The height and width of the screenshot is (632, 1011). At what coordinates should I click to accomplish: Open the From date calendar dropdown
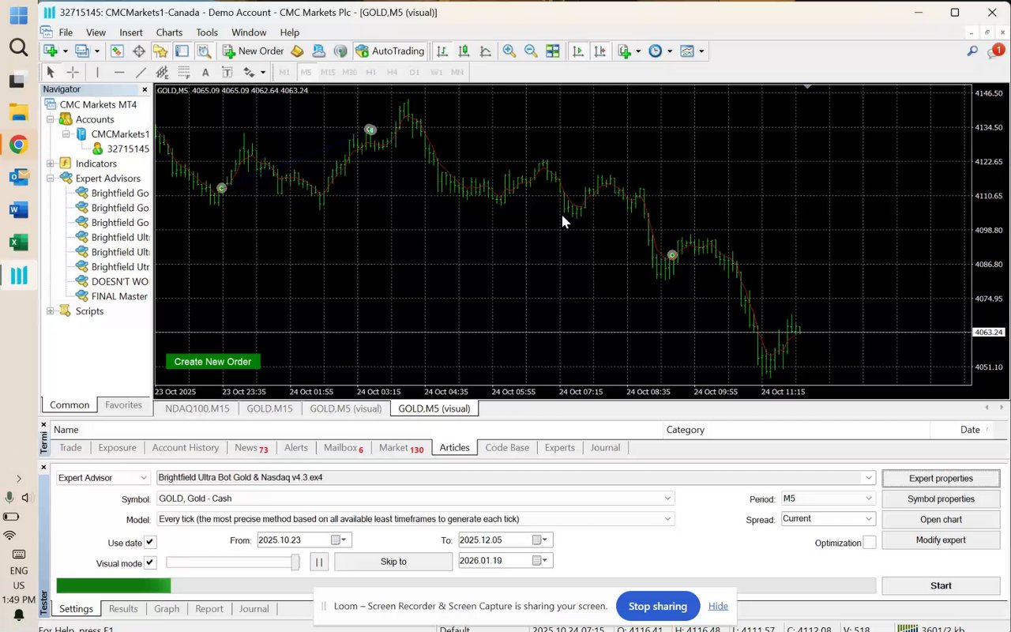(340, 540)
